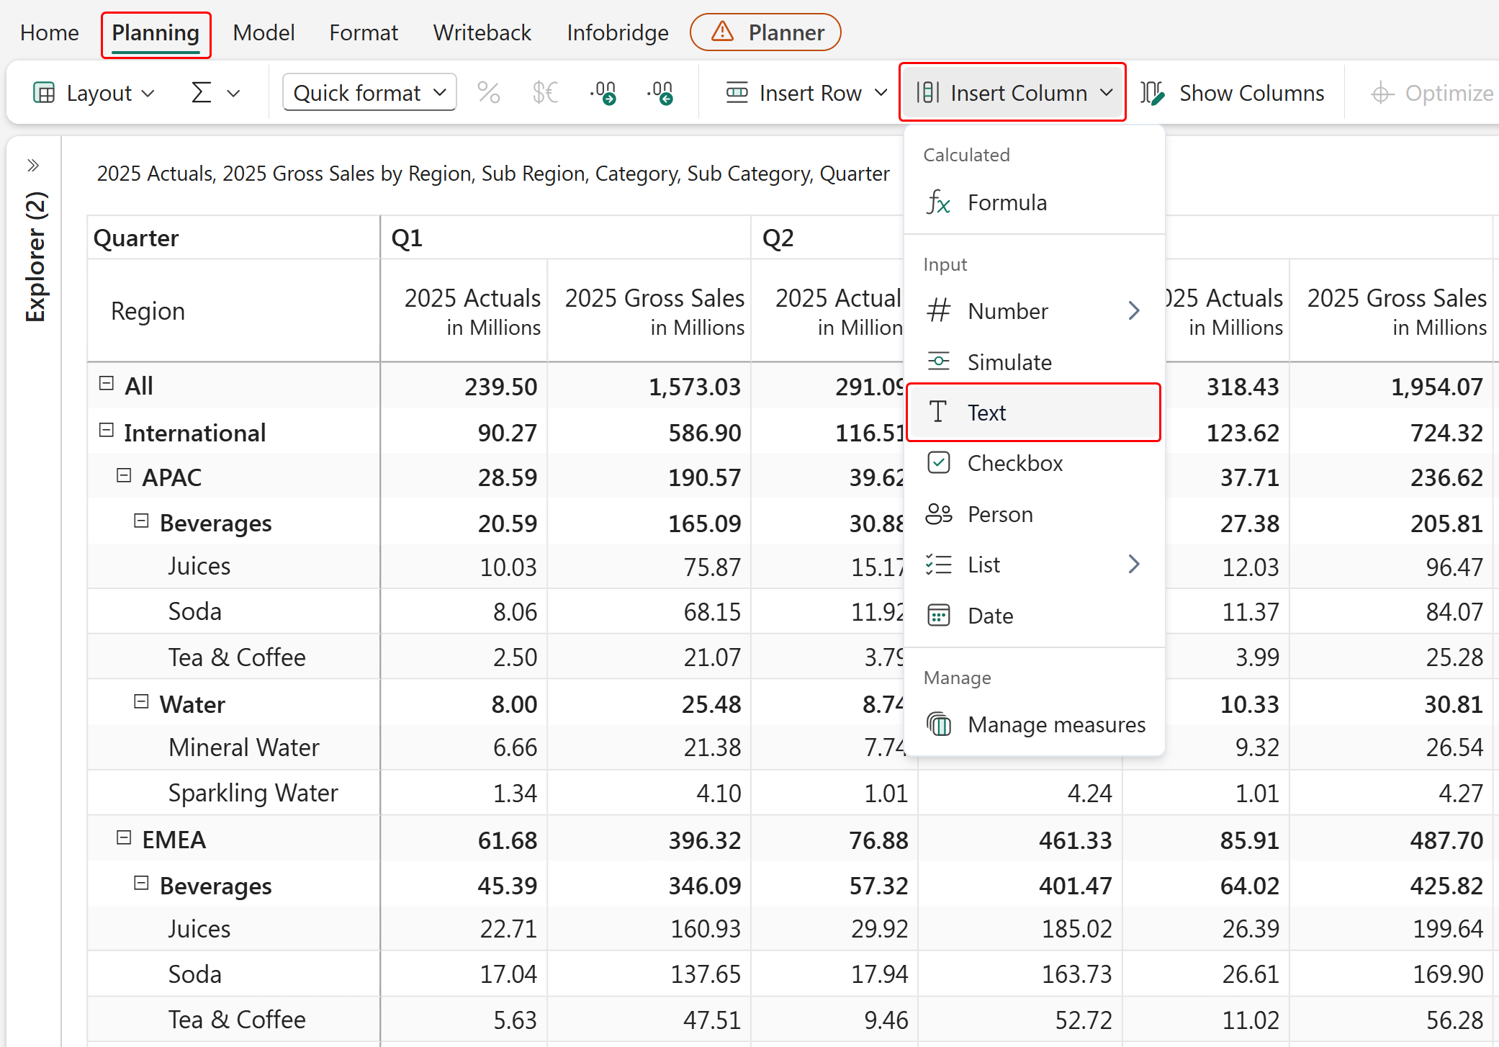Click the hash Number icon
This screenshot has width=1499, height=1047.
[x=939, y=311]
